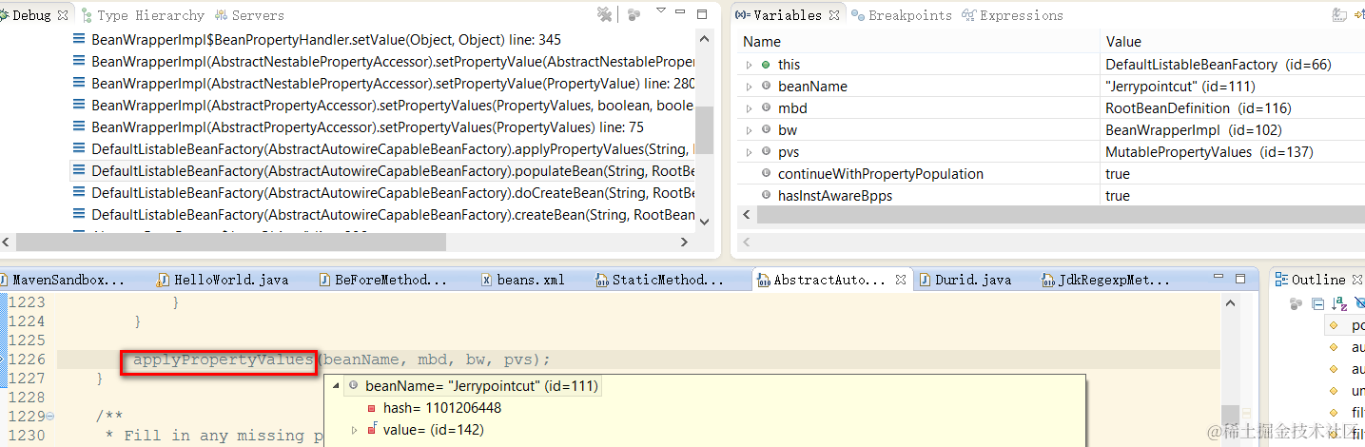Open beans.xml editor tab

coord(523,280)
